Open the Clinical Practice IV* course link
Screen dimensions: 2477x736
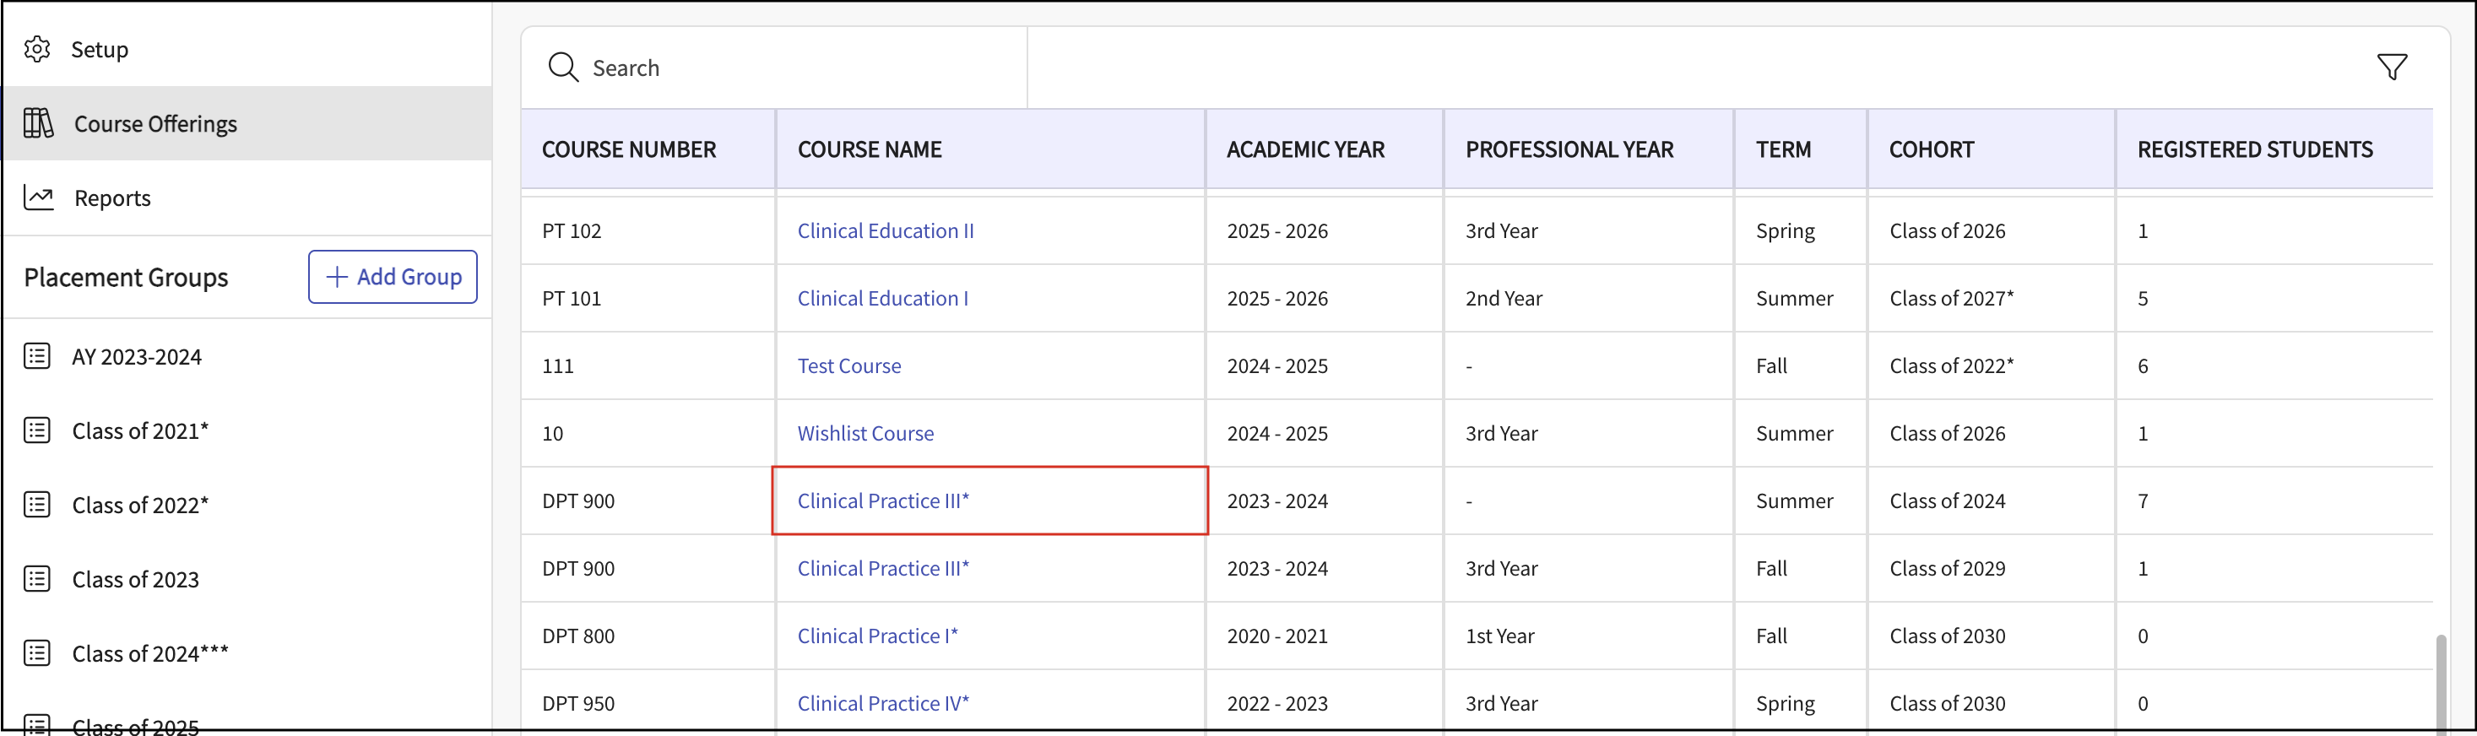point(881,703)
